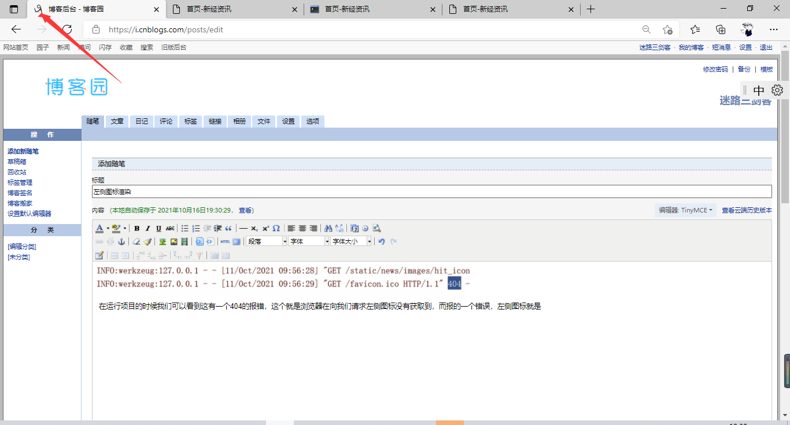
Task: Switch the IME 中 language indicator
Action: pos(759,90)
